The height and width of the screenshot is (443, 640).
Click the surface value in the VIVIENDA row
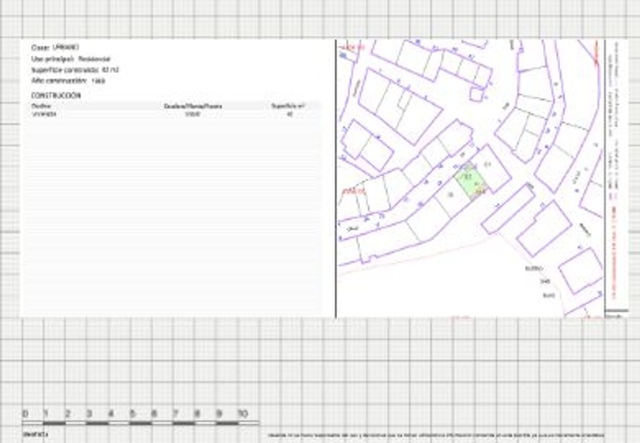point(290,114)
